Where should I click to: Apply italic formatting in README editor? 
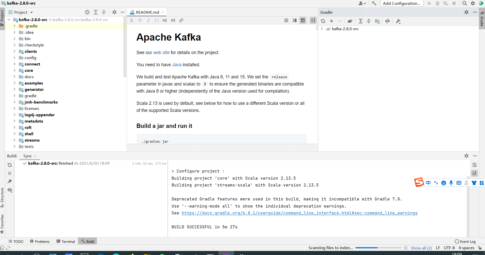point(148,20)
